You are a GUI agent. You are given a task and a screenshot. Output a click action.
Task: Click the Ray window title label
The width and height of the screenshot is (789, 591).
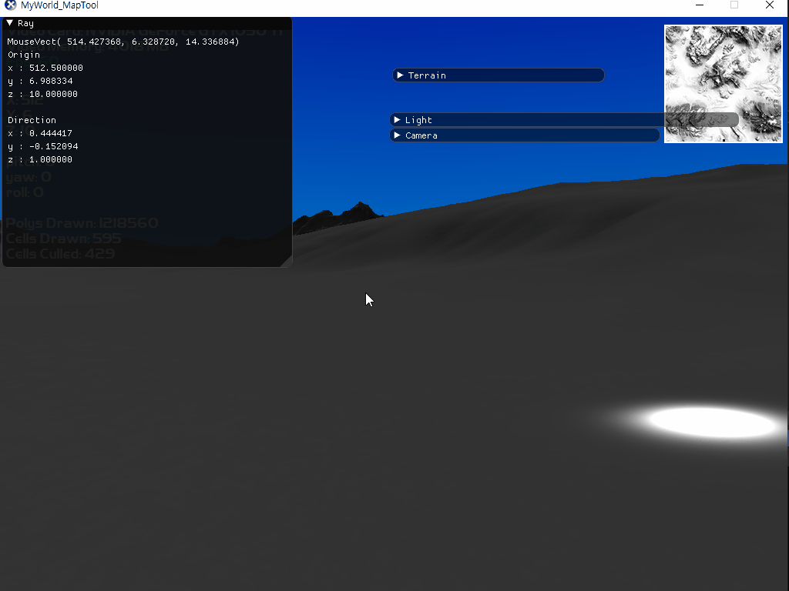click(x=25, y=23)
